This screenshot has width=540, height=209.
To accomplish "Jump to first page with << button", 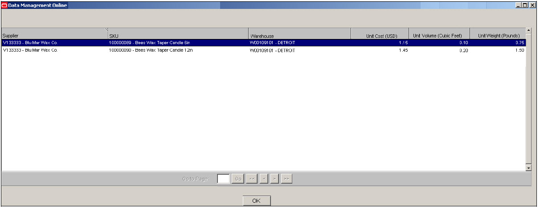I will (x=251, y=179).
